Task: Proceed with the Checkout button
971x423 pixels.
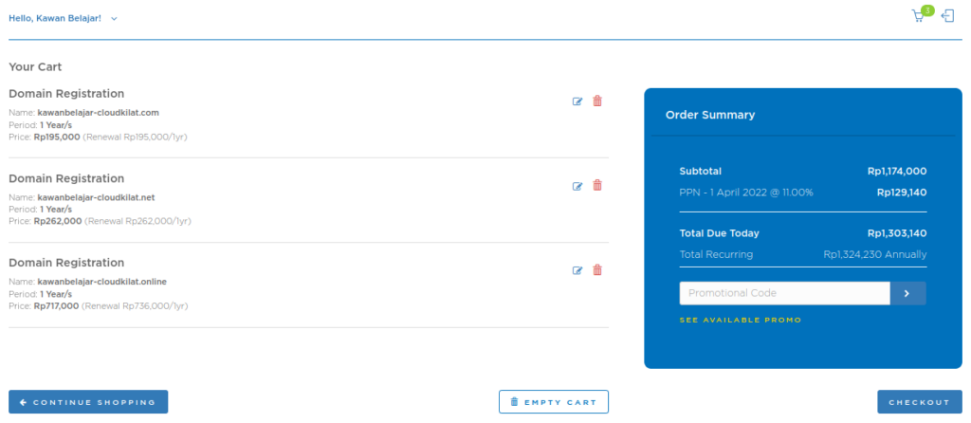Action: click(919, 402)
